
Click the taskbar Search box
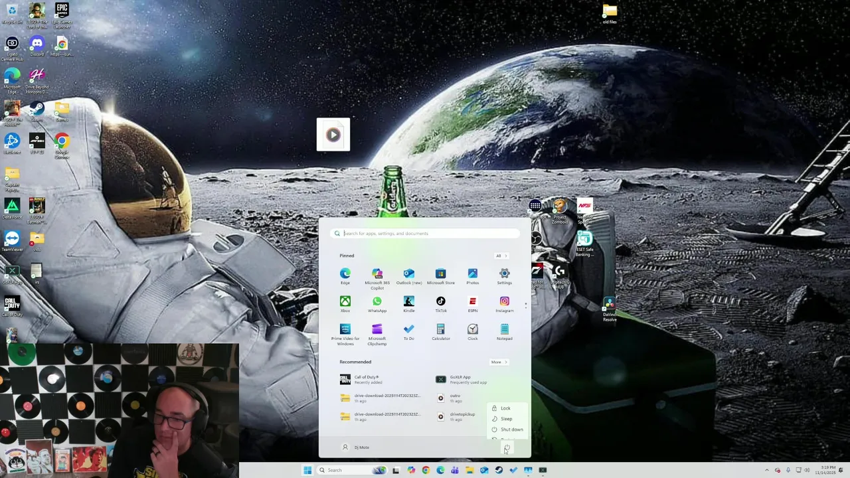352,470
